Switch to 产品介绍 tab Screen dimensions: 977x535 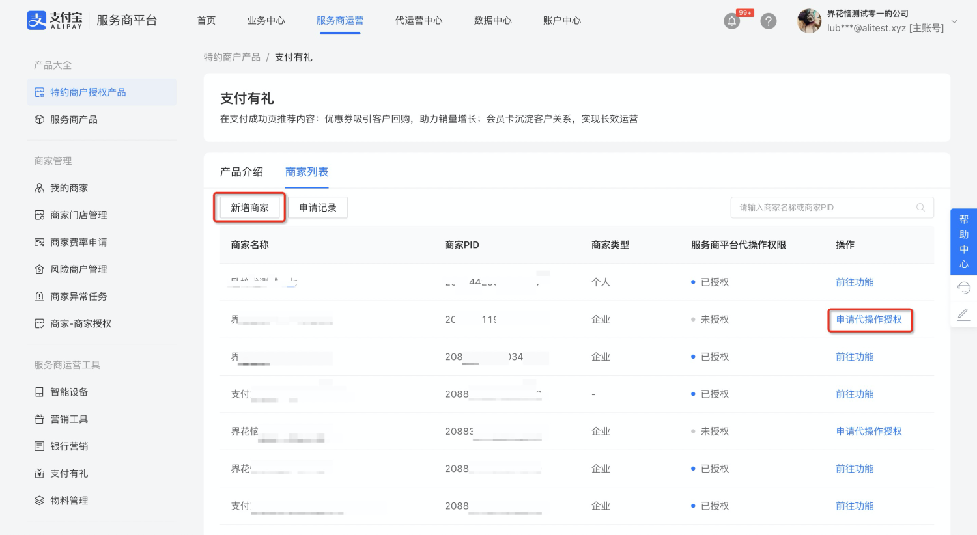(242, 172)
